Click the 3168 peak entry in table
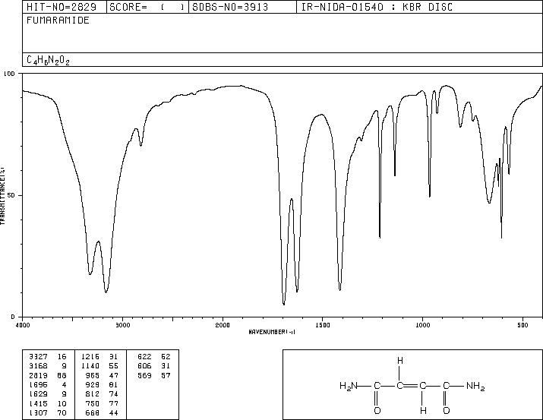 pos(39,366)
